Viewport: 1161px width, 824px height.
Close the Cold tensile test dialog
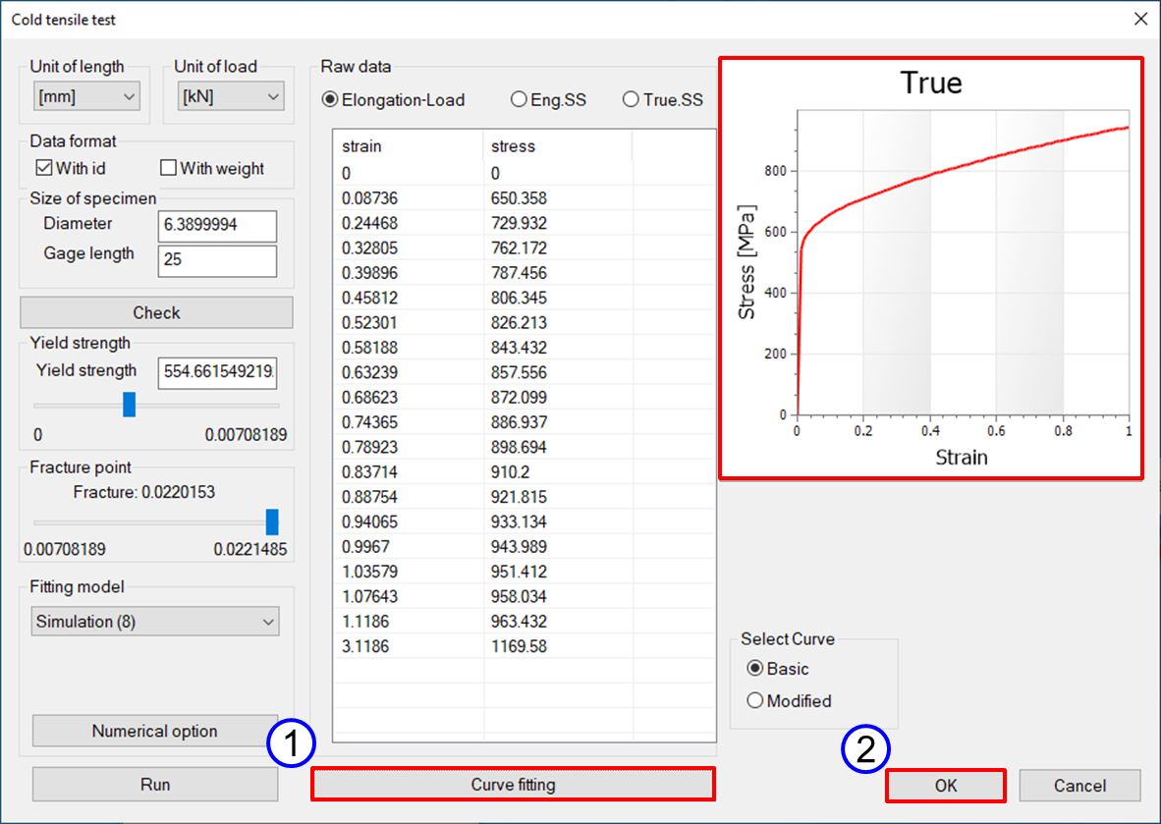[x=1139, y=19]
